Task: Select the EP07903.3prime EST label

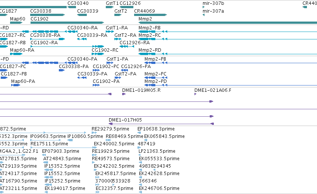Action: 61,152
